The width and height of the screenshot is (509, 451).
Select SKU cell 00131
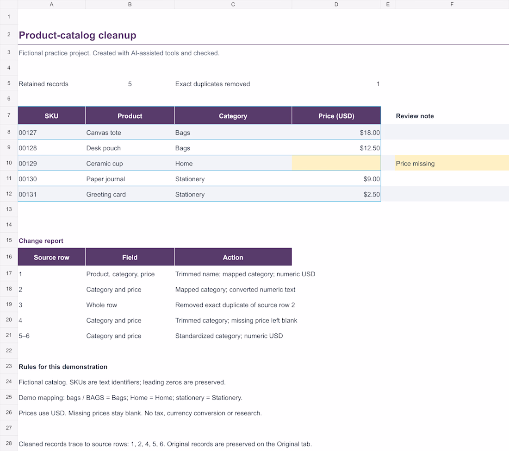pos(52,194)
